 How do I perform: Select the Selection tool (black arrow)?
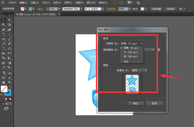coord(3,20)
